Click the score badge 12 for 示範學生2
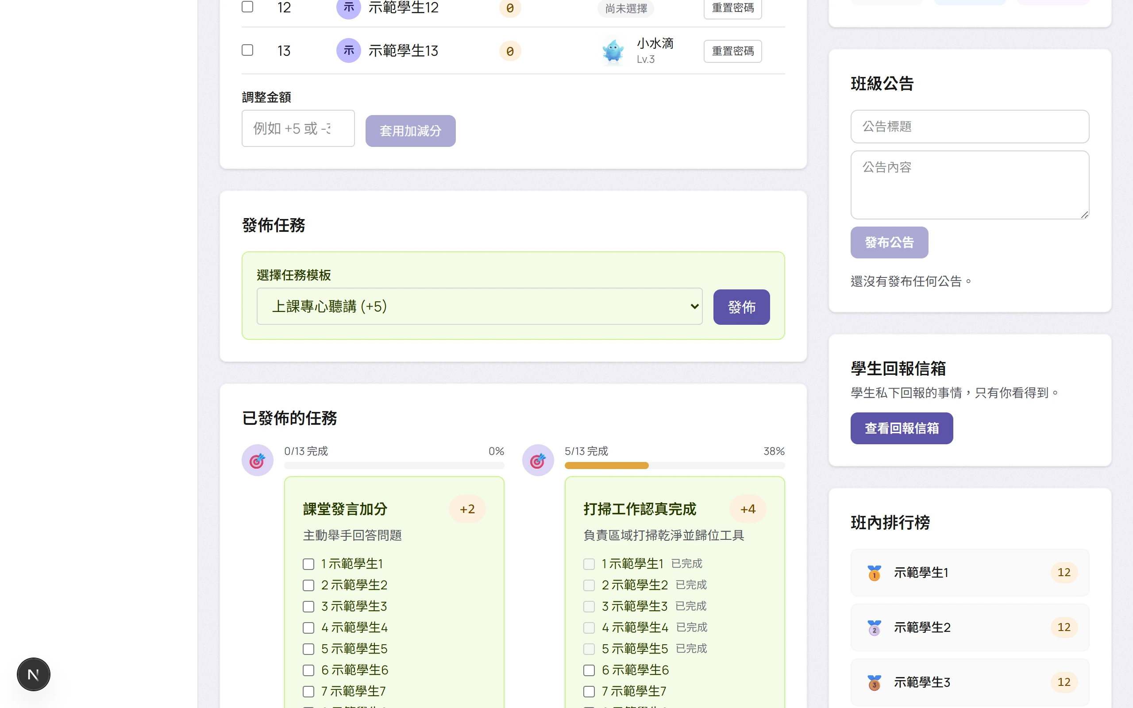The height and width of the screenshot is (708, 1133). [1064, 627]
